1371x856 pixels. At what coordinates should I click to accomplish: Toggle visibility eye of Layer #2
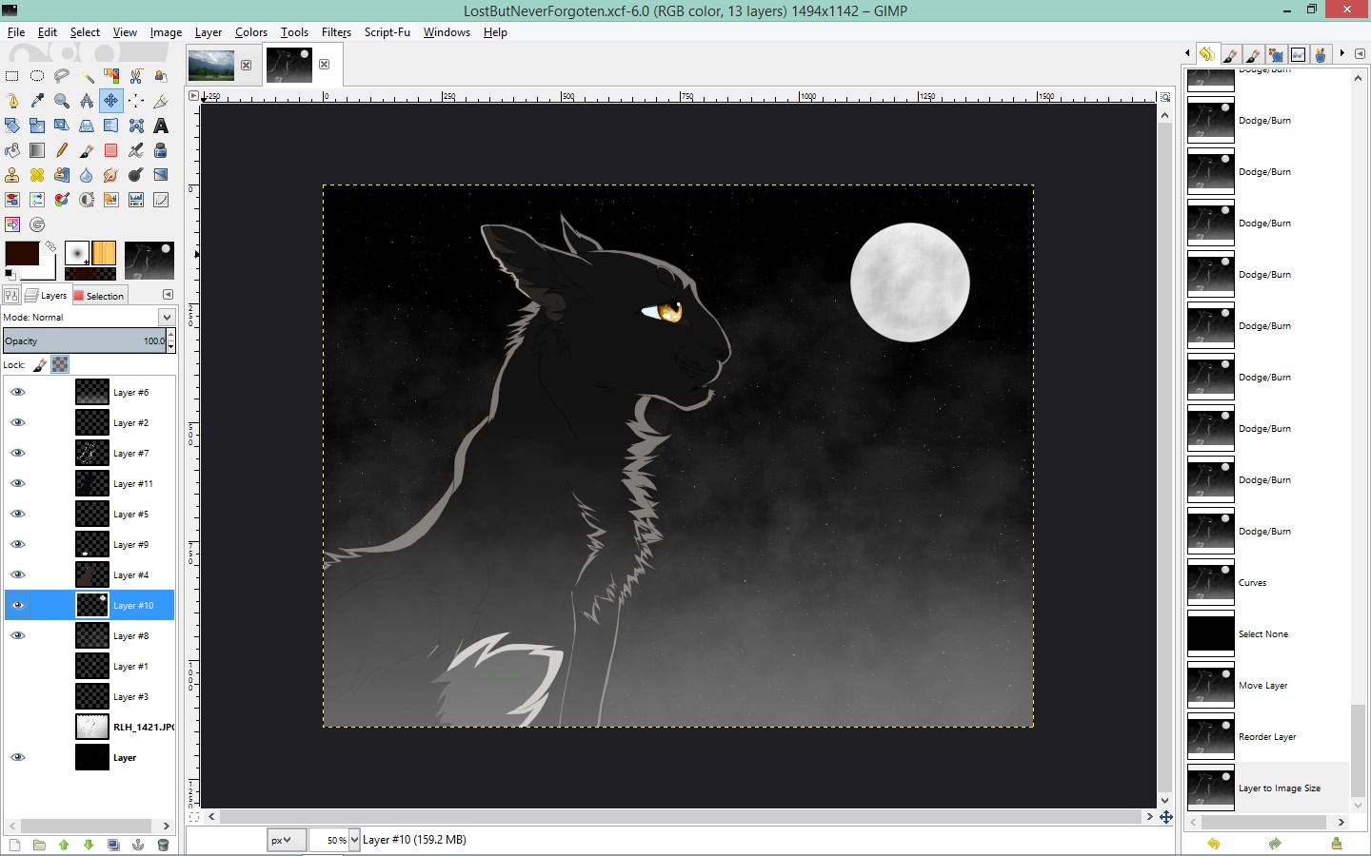[17, 422]
